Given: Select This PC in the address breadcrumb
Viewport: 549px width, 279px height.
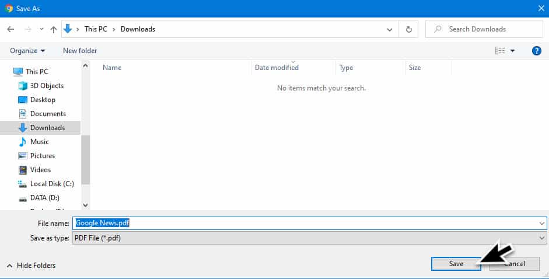Looking at the screenshot, I should tap(96, 29).
